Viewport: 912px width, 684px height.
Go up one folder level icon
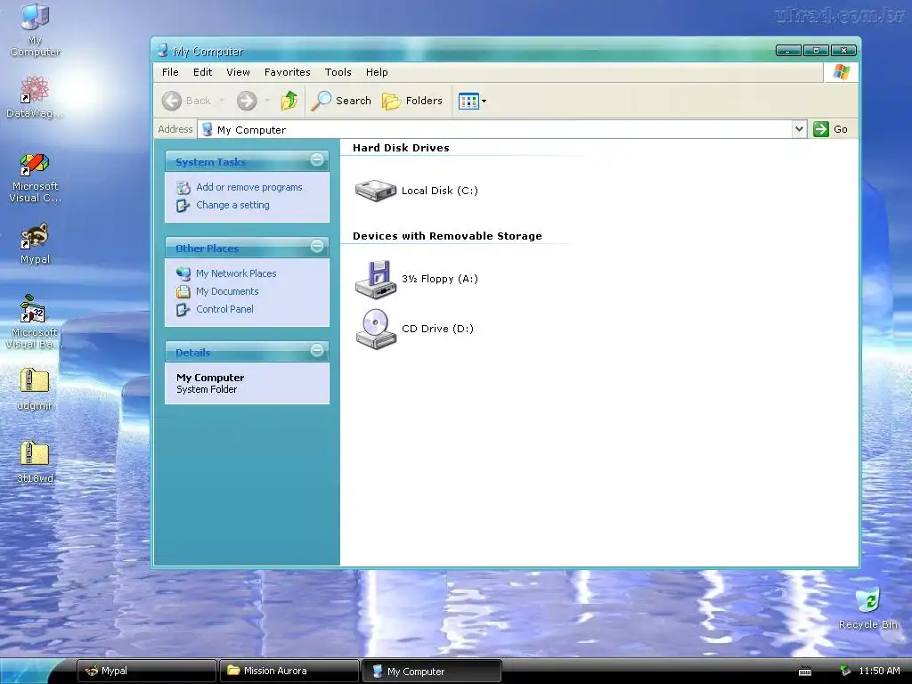pyautogui.click(x=289, y=101)
